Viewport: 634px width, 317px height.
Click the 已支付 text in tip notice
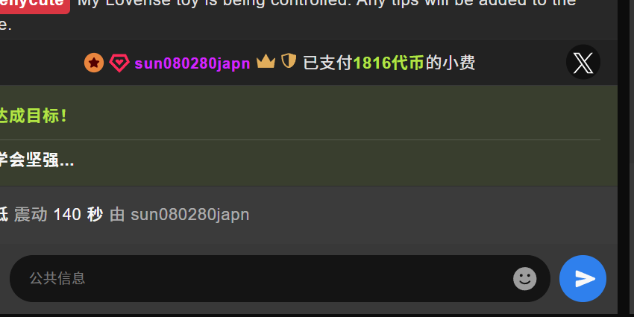tap(328, 63)
